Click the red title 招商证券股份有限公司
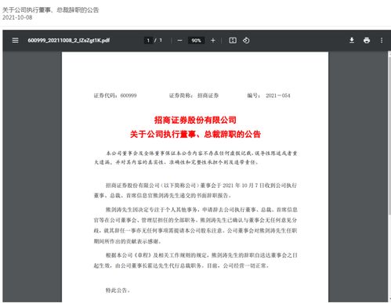 point(195,120)
